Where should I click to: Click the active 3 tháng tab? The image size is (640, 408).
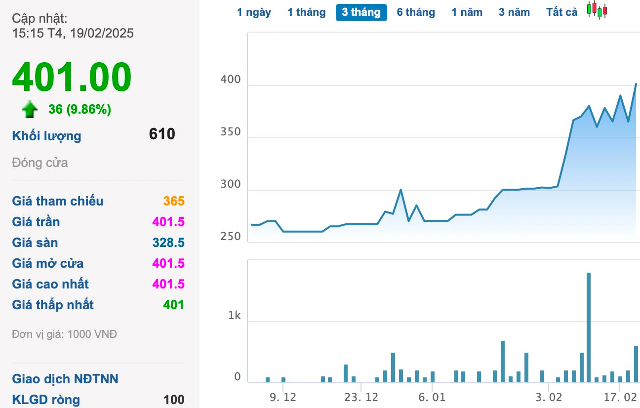click(x=361, y=12)
